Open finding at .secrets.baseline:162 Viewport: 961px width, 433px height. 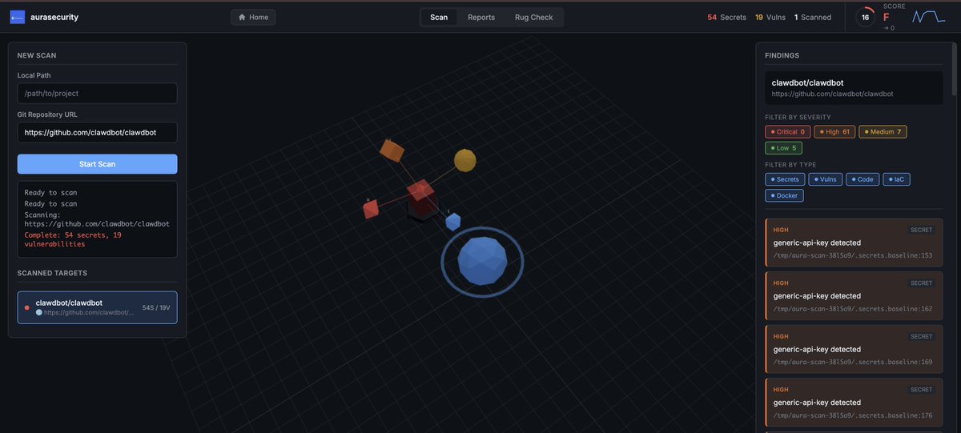click(854, 295)
